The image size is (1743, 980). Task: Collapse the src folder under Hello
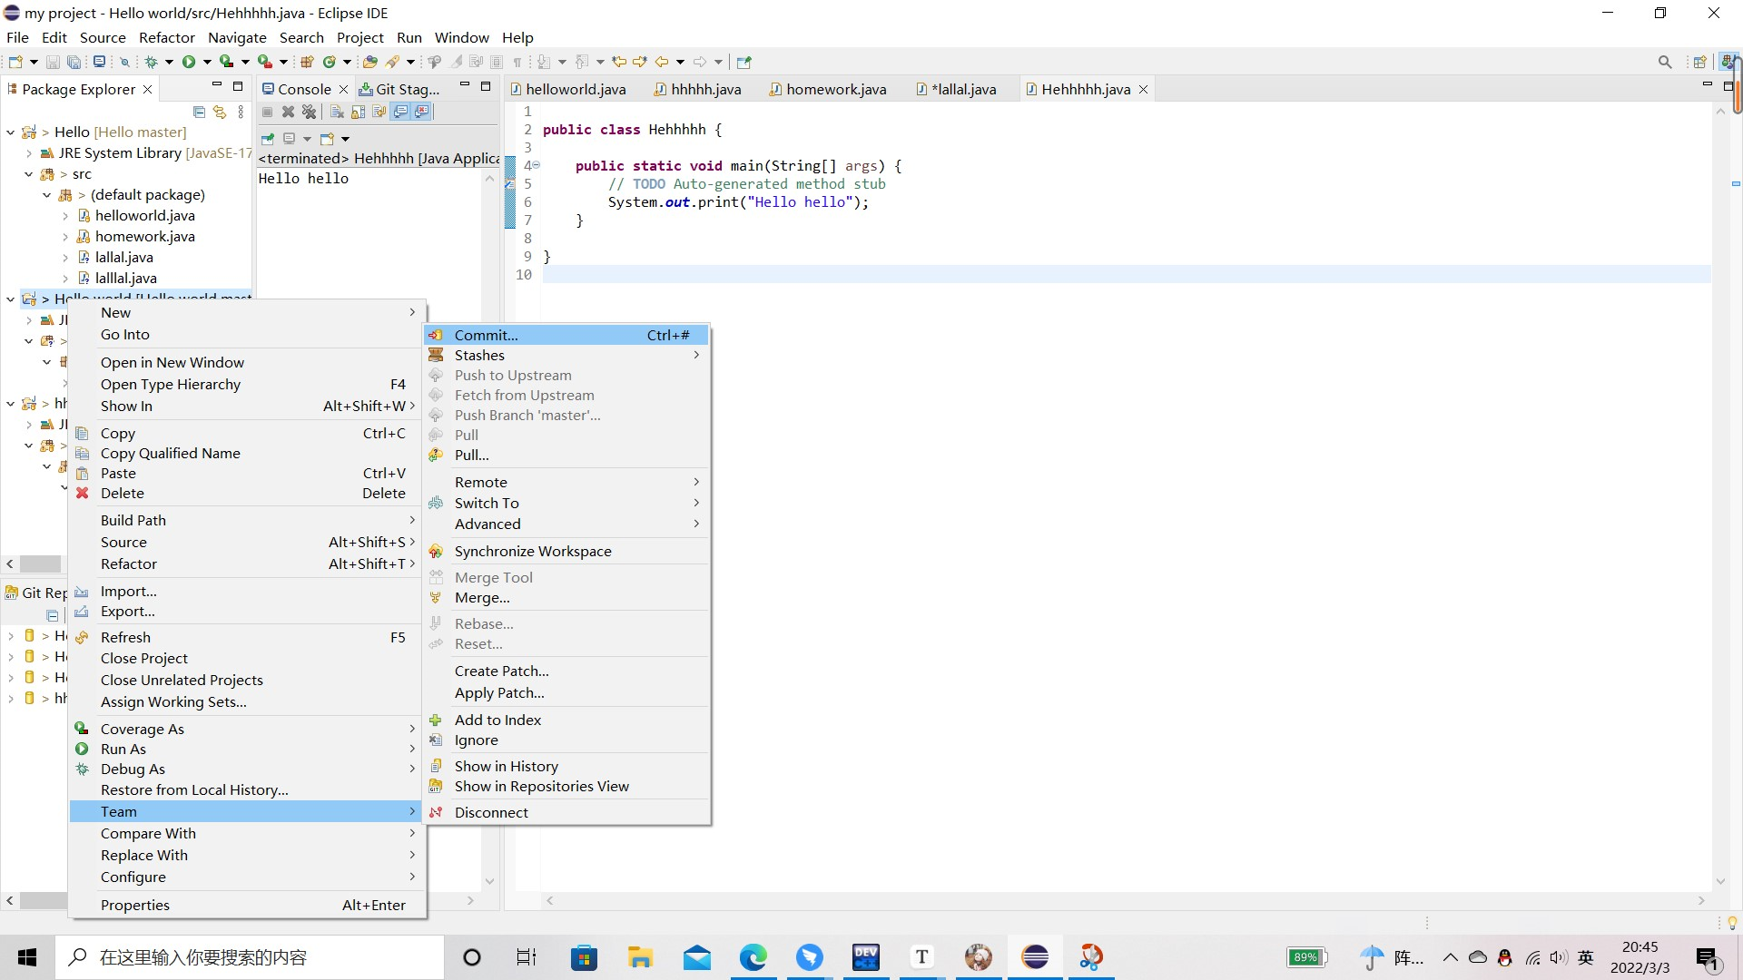tap(29, 174)
